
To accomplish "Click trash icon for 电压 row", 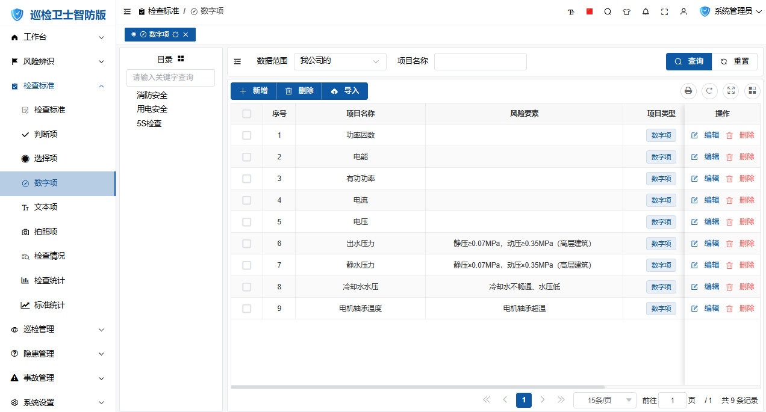I will coord(729,222).
